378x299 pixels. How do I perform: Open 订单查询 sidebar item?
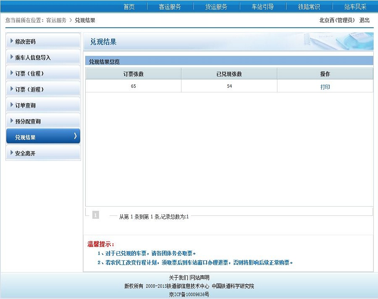click(25, 105)
